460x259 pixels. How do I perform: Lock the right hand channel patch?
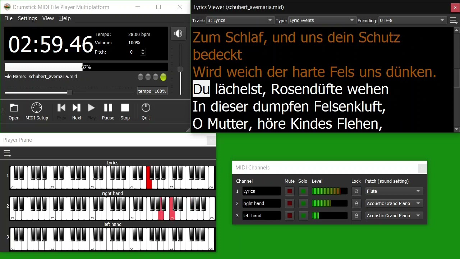pyautogui.click(x=356, y=204)
